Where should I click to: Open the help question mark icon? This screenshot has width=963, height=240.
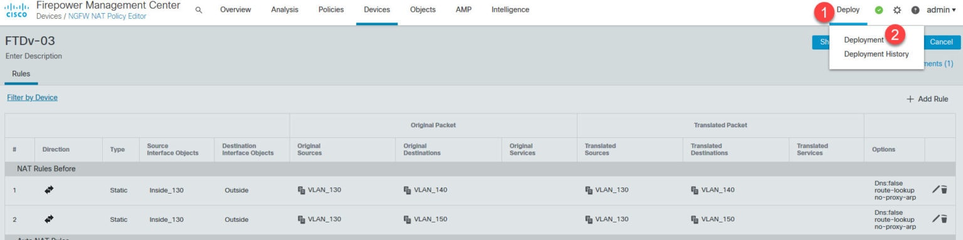[915, 10]
